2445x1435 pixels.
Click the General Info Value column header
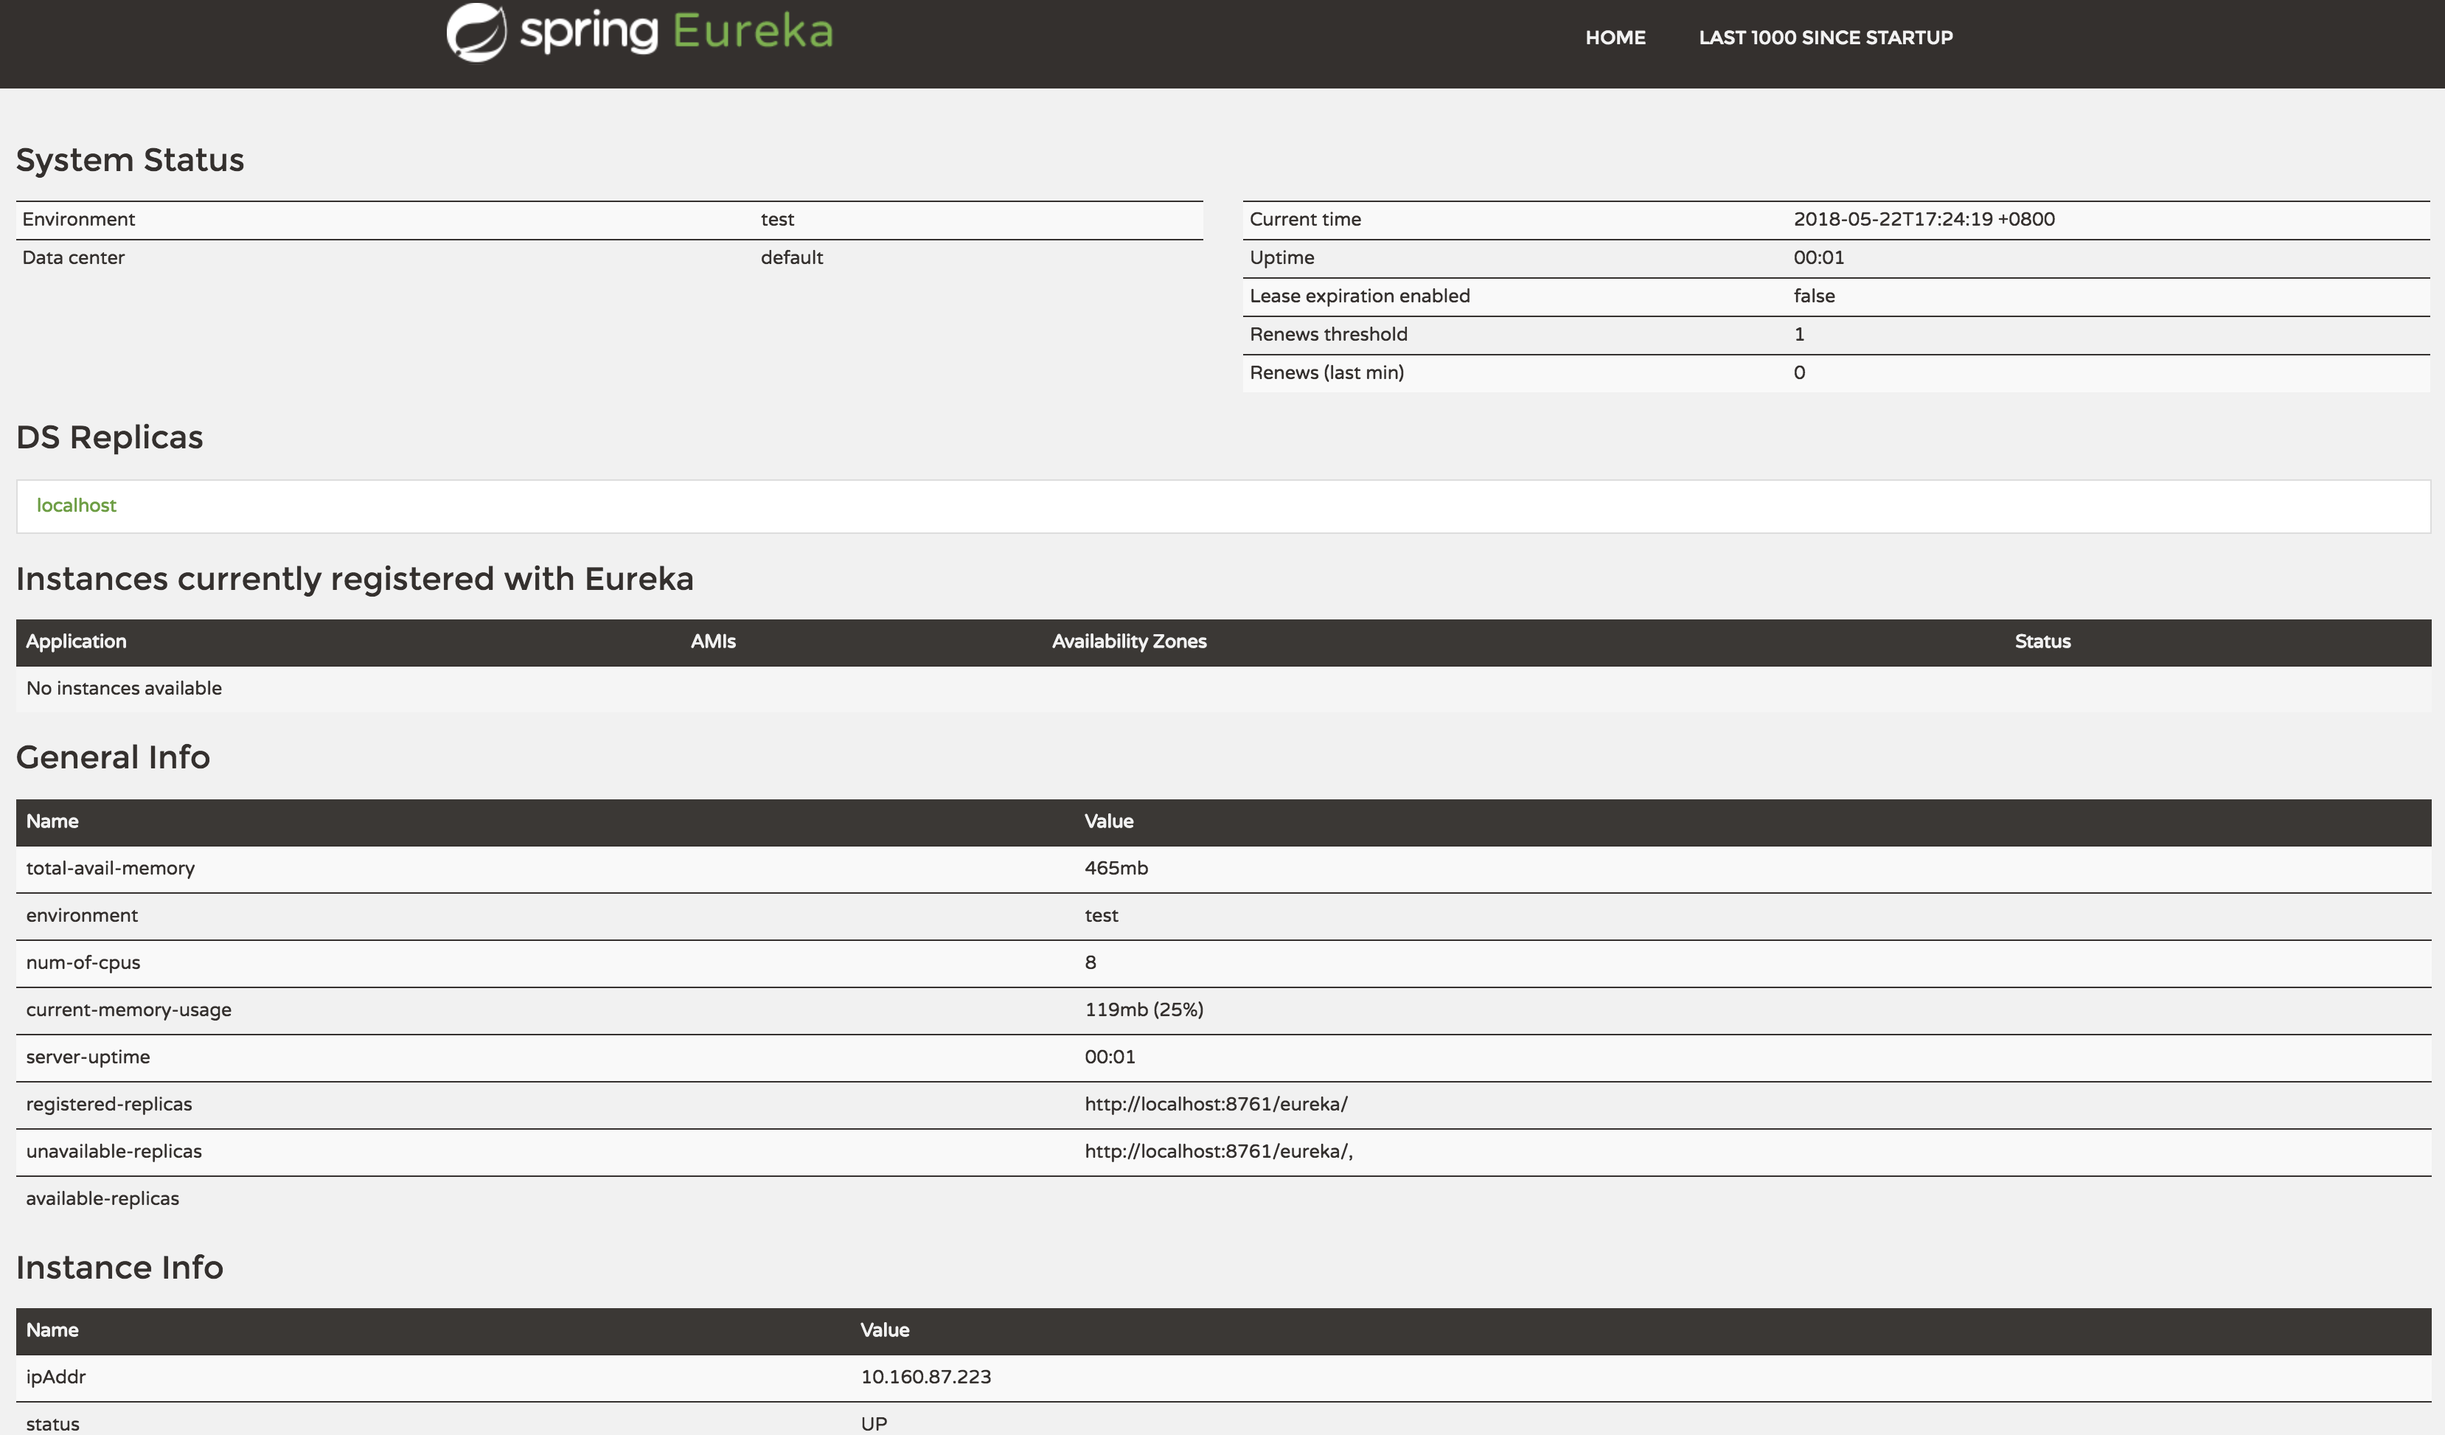tap(1108, 821)
